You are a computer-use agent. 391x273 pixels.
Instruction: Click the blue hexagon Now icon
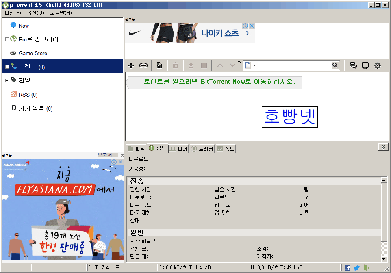pyautogui.click(x=13, y=25)
